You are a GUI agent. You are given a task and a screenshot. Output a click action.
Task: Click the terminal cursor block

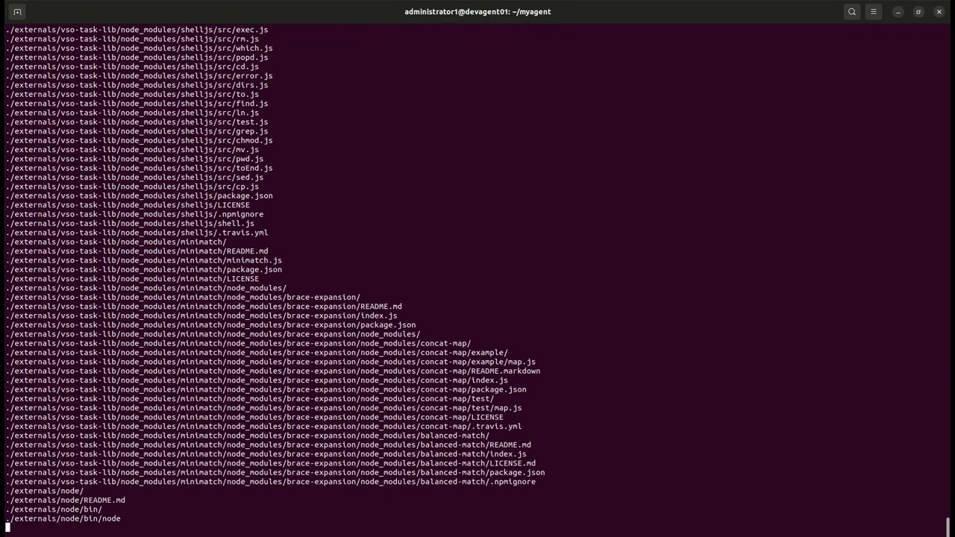click(8, 527)
